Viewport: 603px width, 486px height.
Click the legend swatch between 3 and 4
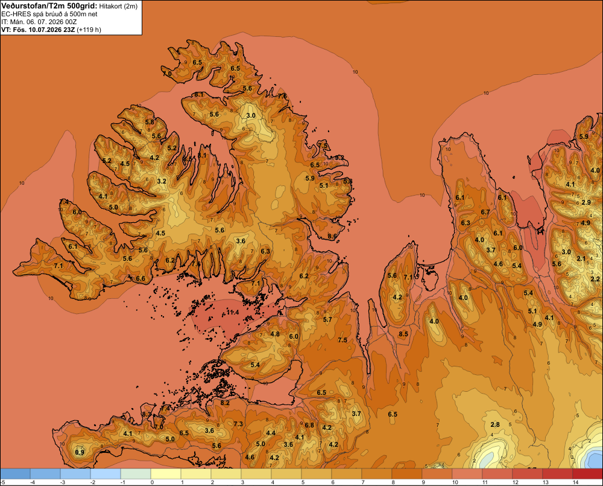pos(256,474)
